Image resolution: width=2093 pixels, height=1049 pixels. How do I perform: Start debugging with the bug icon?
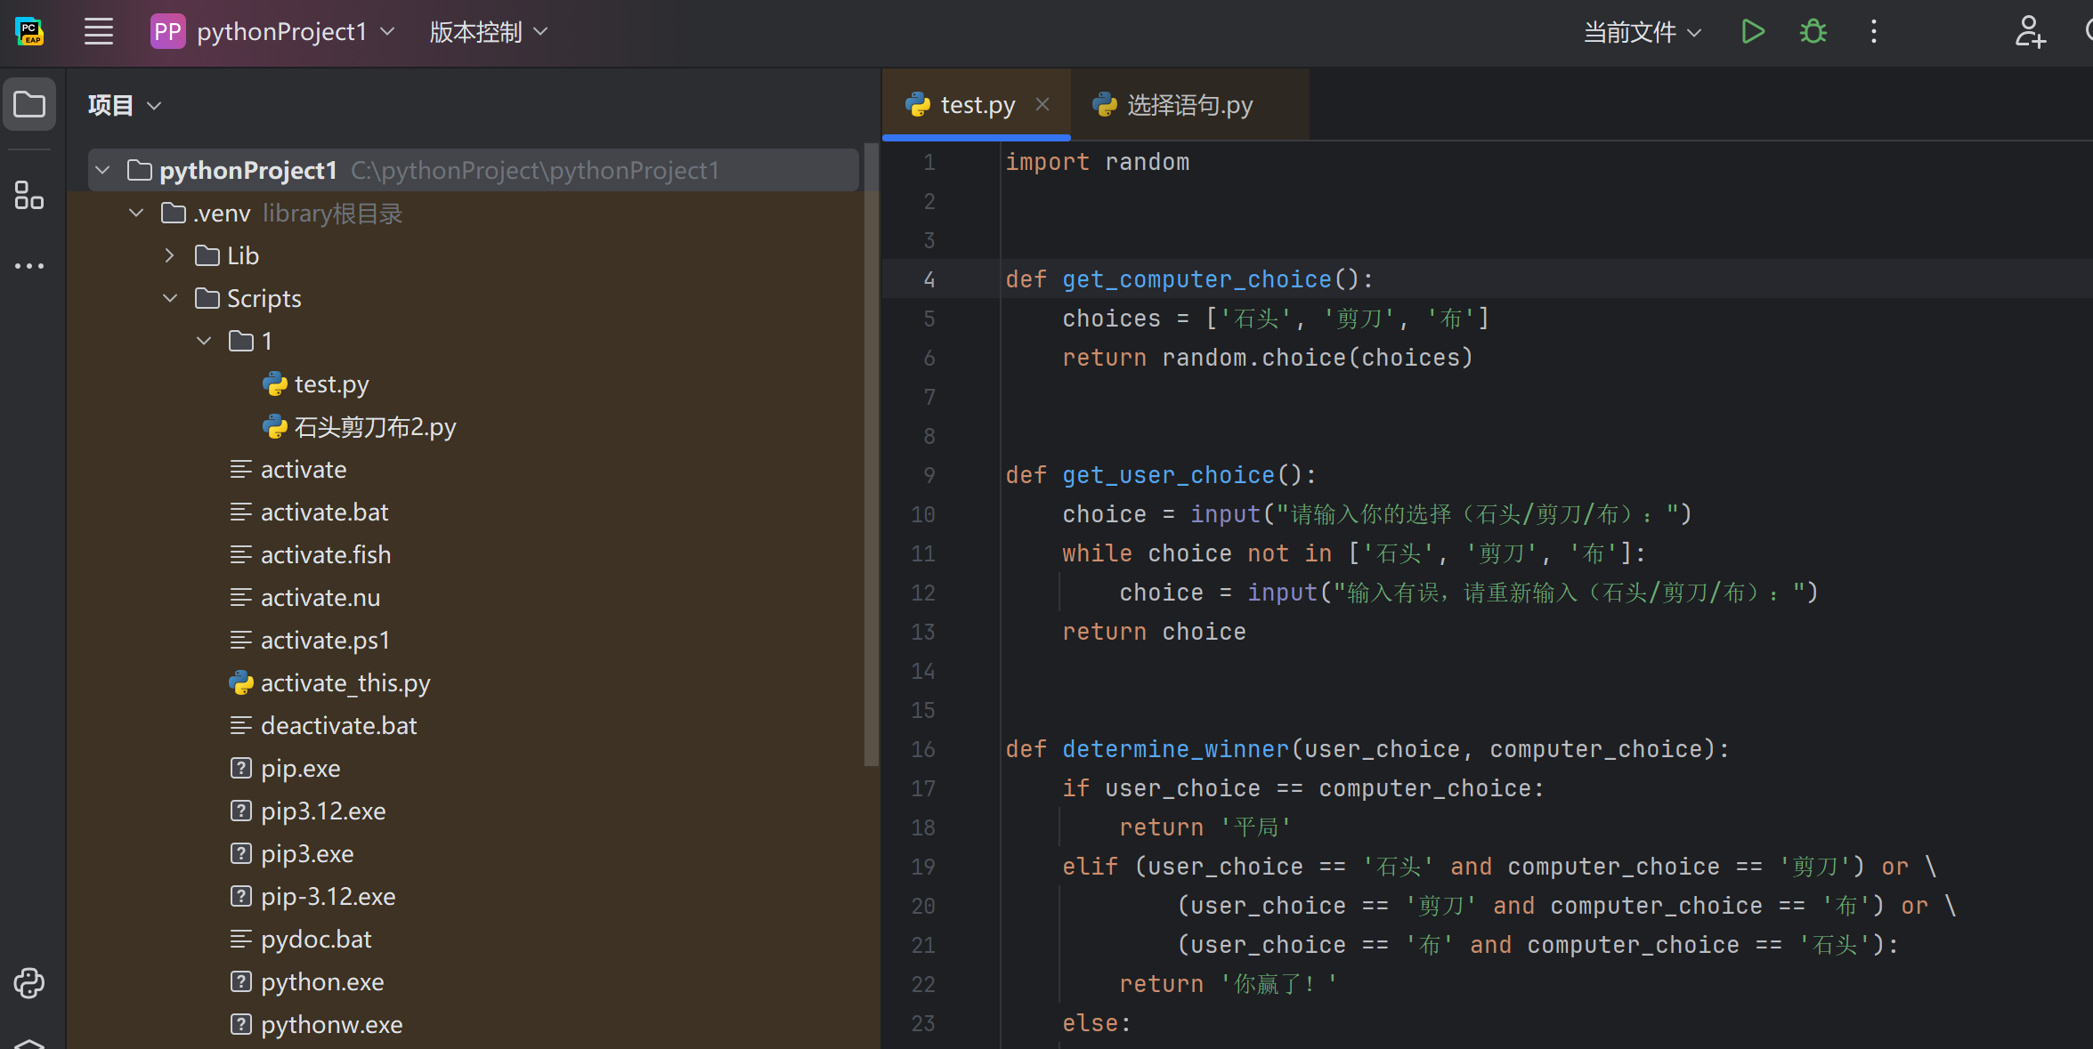click(1813, 32)
